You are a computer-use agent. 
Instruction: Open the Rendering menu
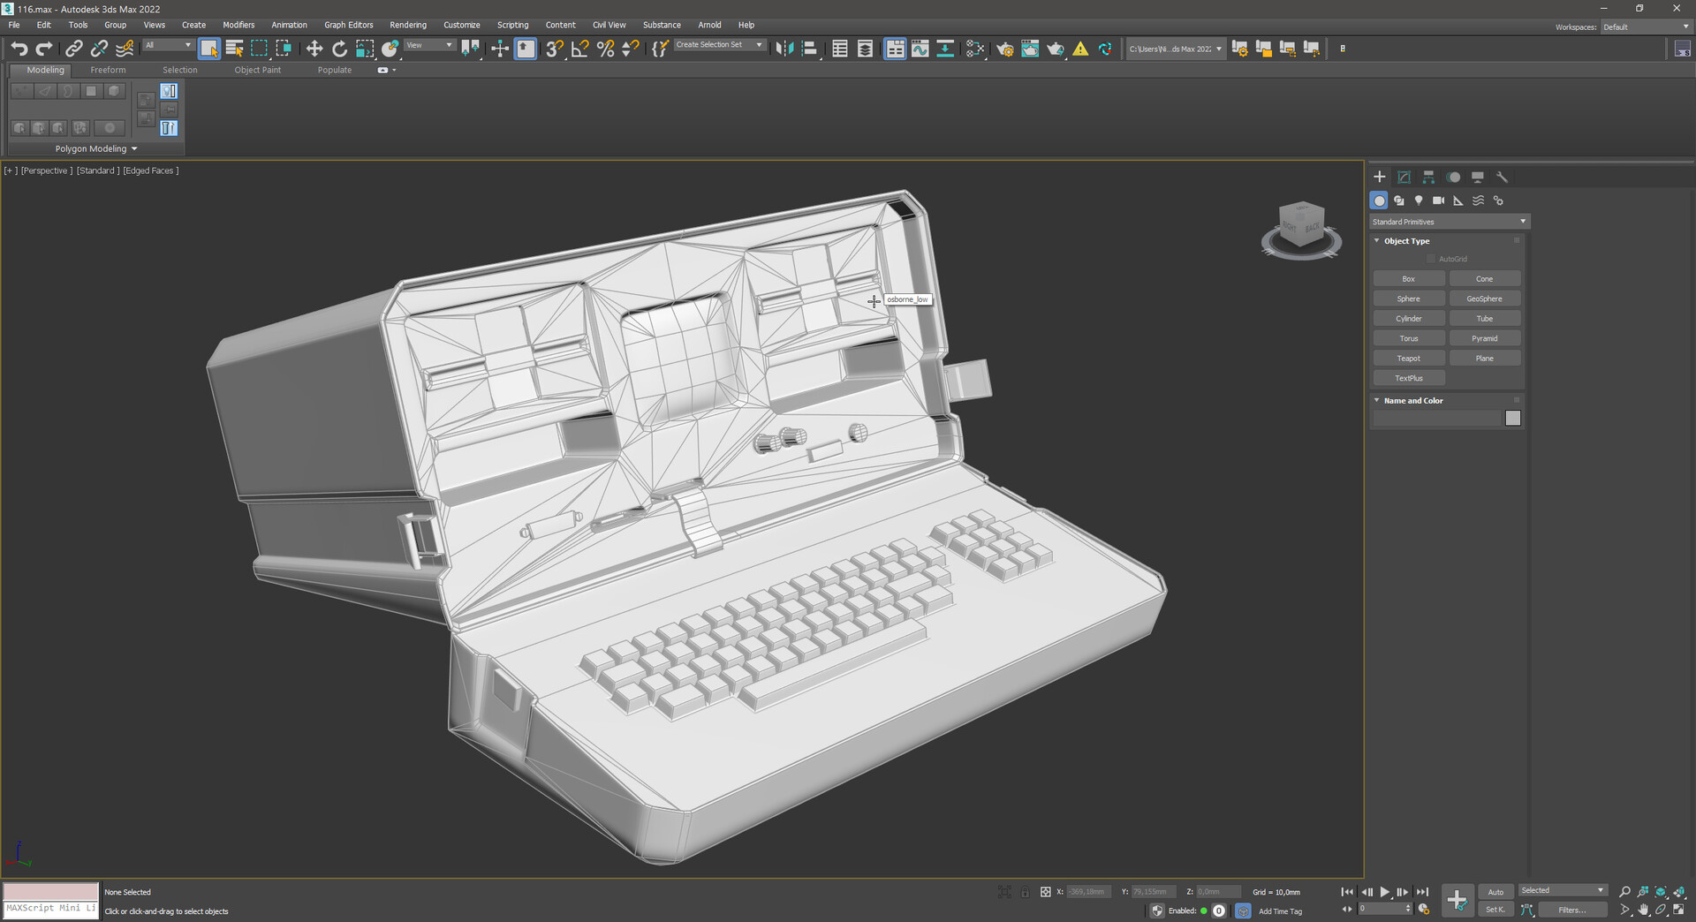408,25
